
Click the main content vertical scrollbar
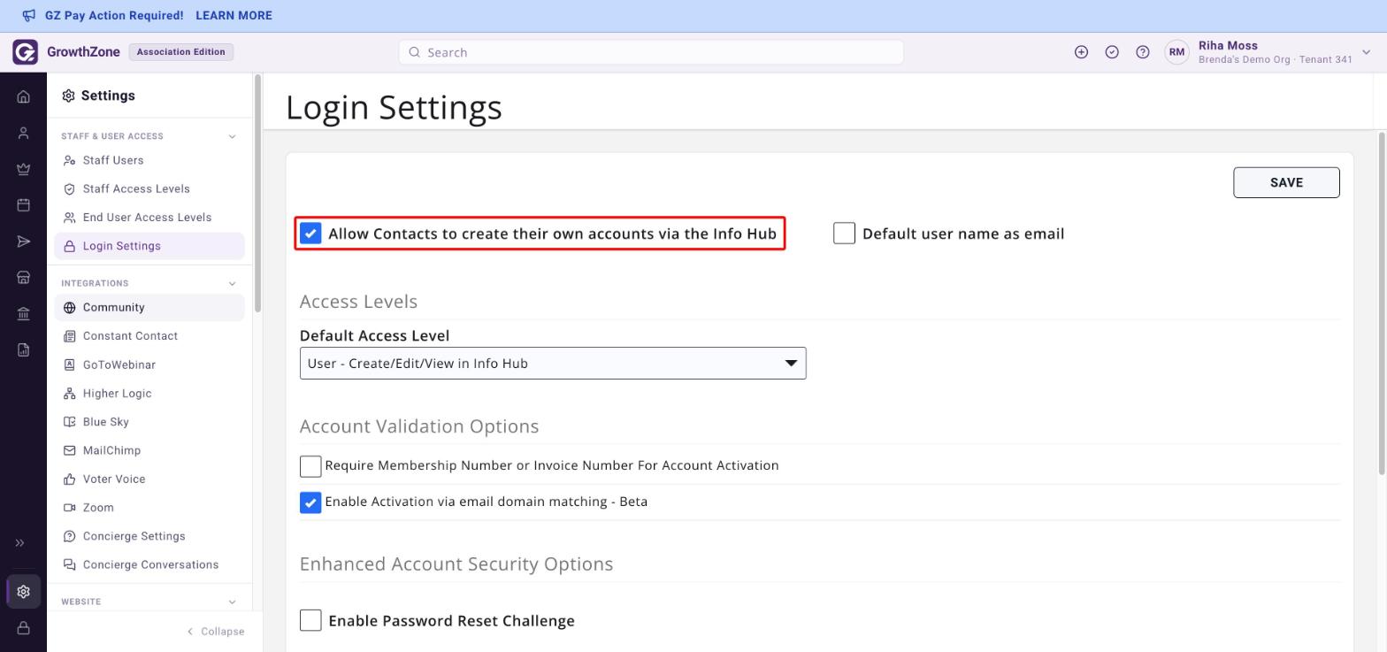(x=1382, y=303)
